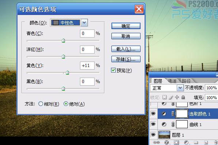Click the lock transparent pixels icon
Image resolution: width=218 pixels, height=145 pixels.
pos(164,97)
